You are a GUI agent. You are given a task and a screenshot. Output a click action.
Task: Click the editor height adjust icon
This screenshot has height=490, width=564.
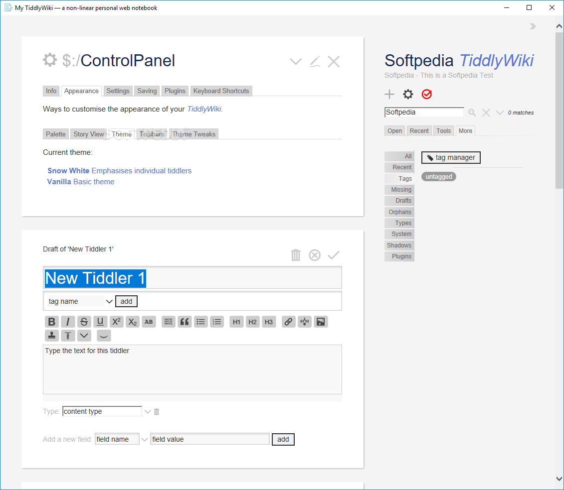(x=68, y=336)
